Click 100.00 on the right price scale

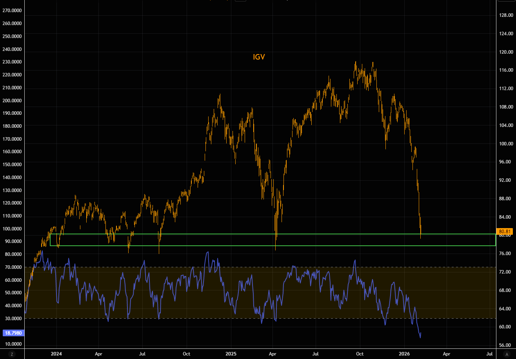pyautogui.click(x=506, y=143)
